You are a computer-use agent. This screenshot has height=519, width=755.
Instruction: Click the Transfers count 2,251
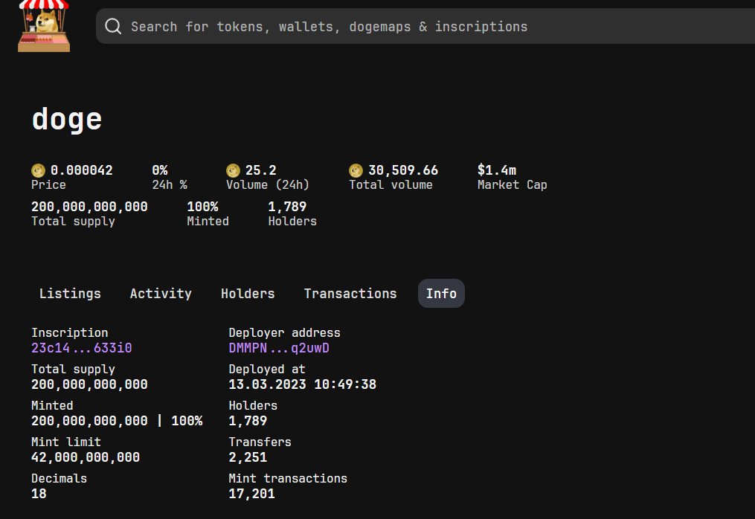(x=248, y=457)
